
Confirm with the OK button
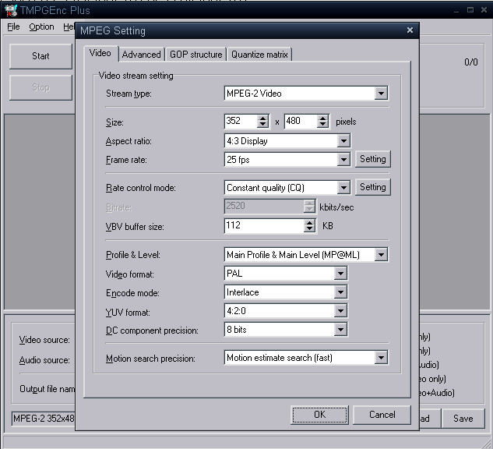(320, 415)
